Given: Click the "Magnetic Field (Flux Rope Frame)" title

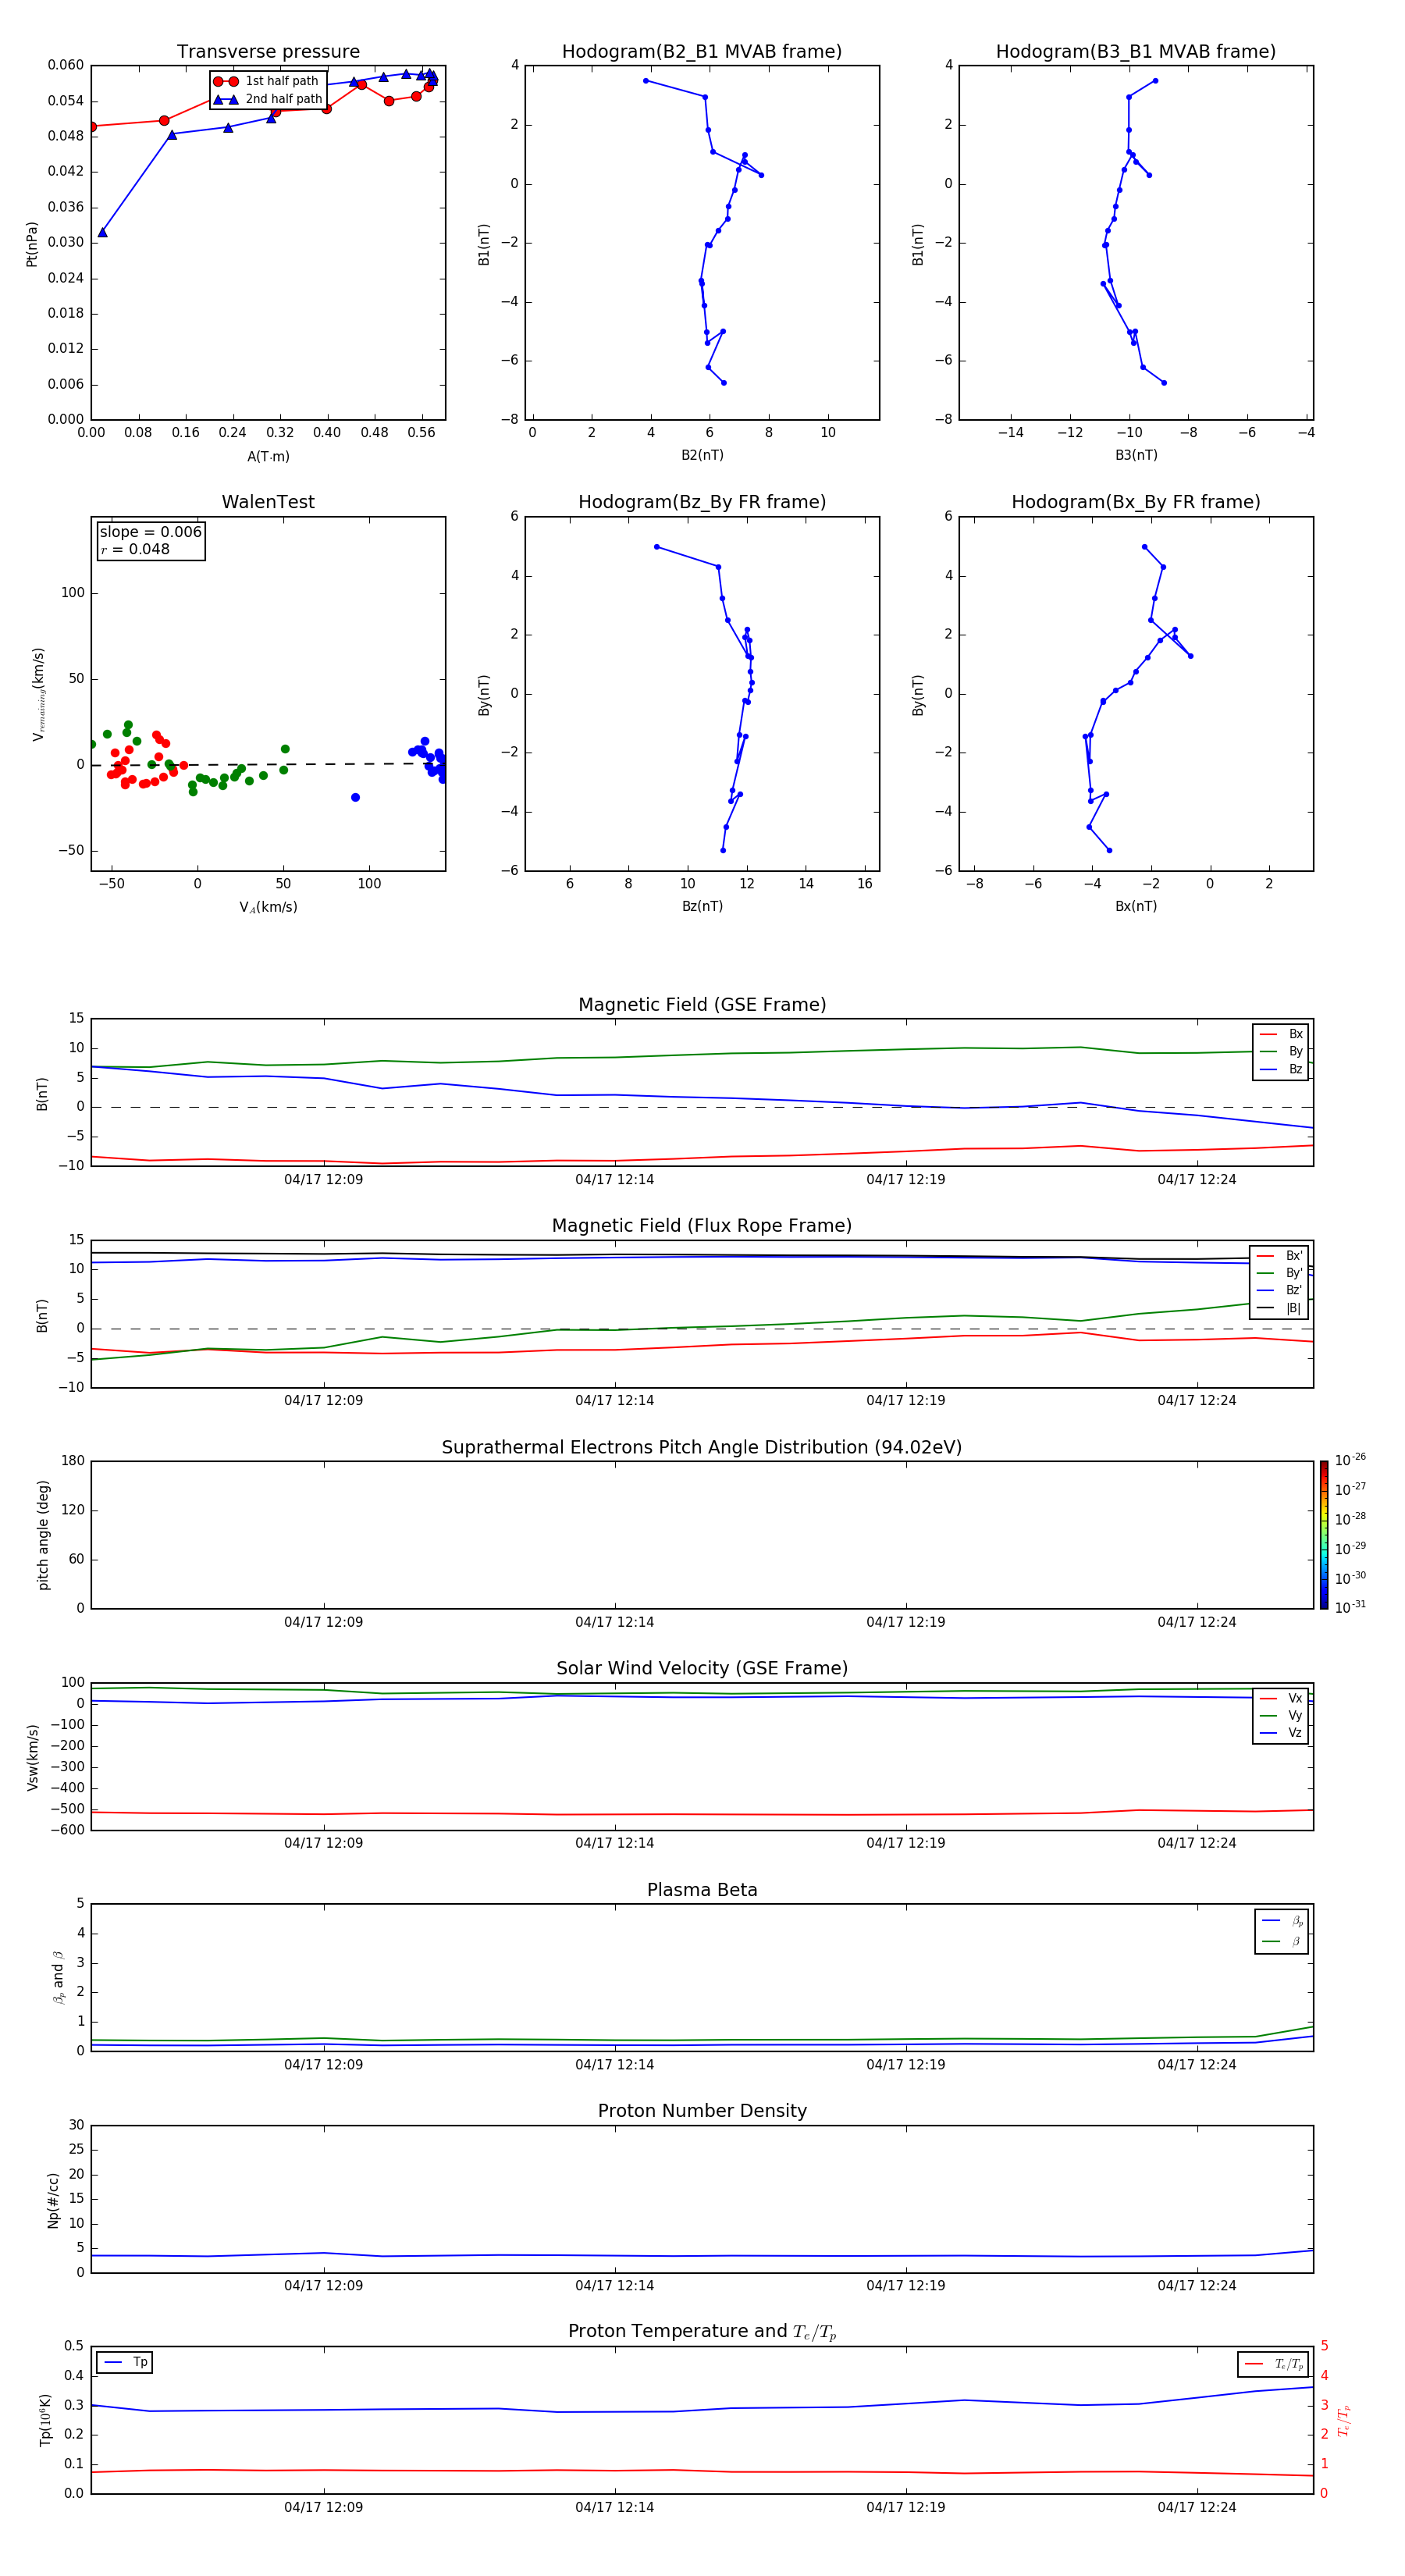Looking at the screenshot, I should 702,1226.
